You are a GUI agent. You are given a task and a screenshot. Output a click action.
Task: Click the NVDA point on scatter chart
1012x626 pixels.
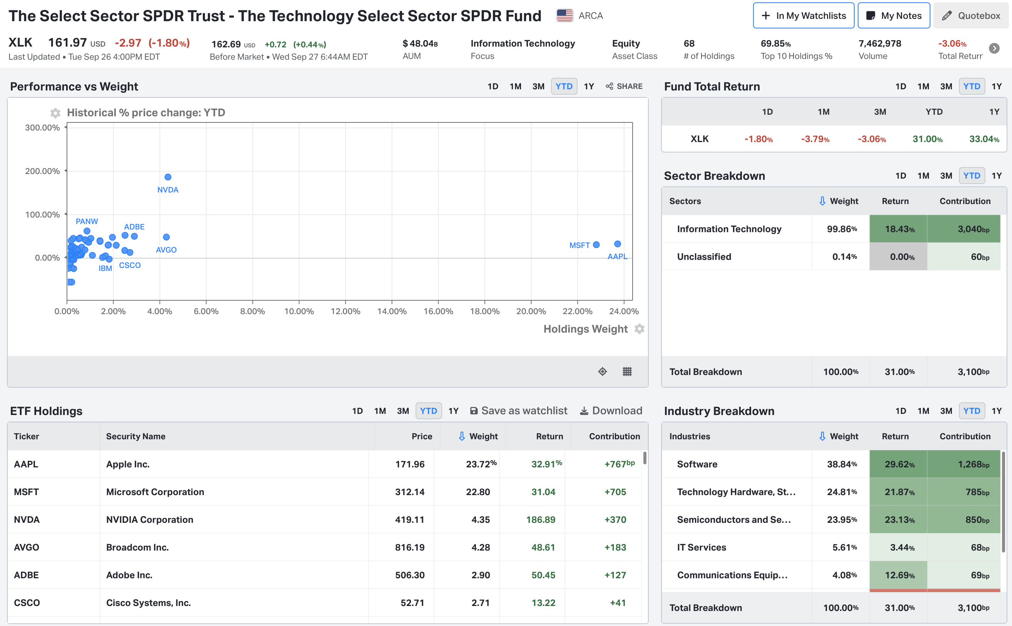pyautogui.click(x=168, y=177)
